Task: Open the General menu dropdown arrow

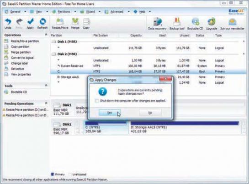Action: [25, 11]
